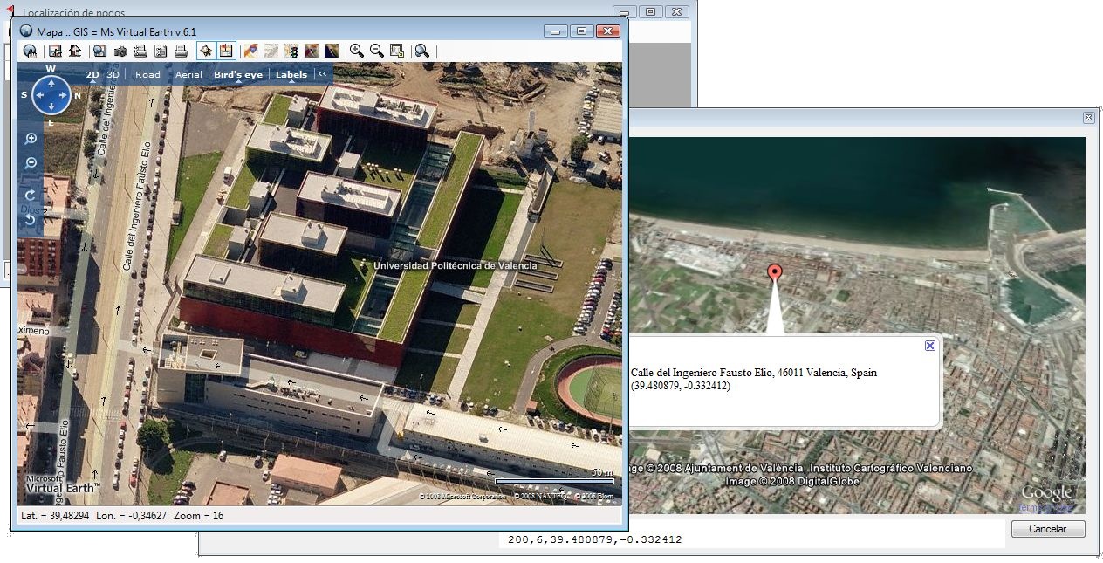Collapse the map view mode bar with the chevron
This screenshot has width=1103, height=563.
[x=322, y=74]
